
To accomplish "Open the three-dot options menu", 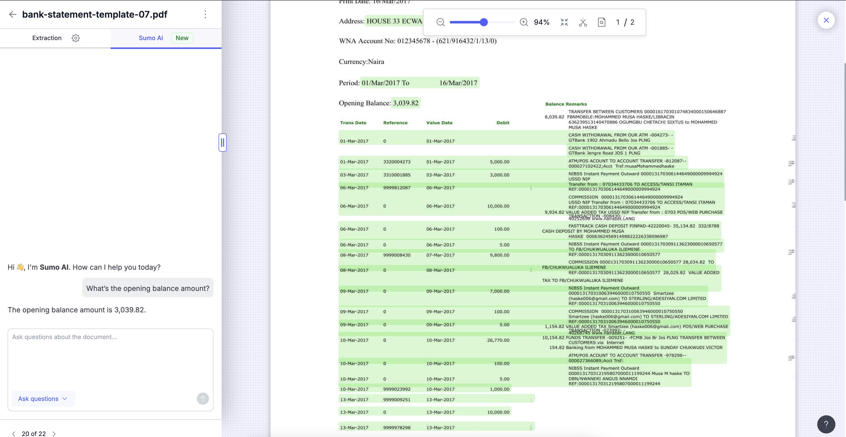I will (x=205, y=14).
